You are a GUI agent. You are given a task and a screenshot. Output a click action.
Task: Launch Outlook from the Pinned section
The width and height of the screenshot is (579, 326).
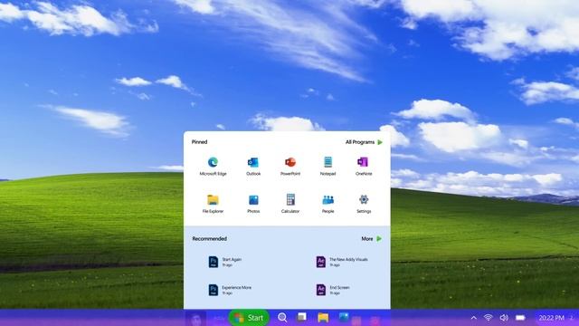click(253, 166)
